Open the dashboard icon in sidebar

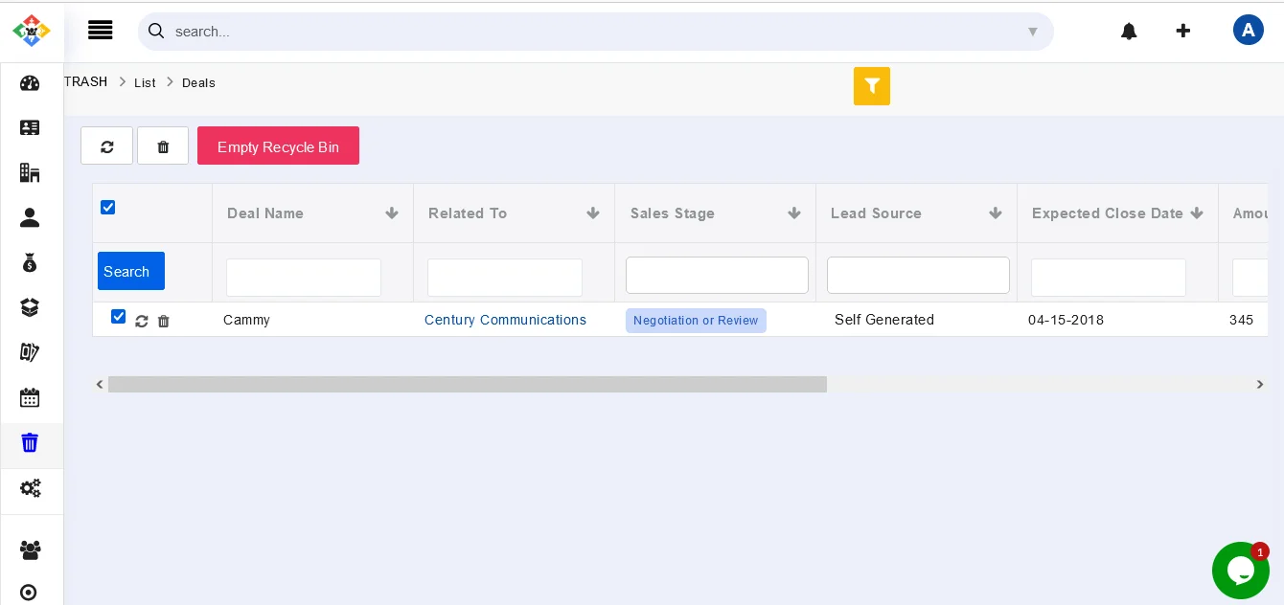coord(30,83)
